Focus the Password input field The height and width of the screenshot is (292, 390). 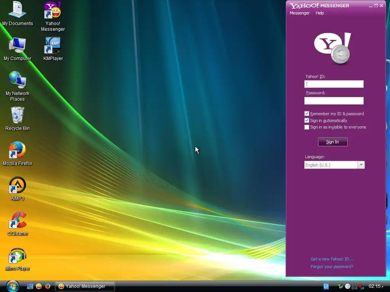coord(334,100)
